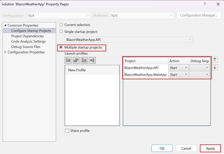Click the Apply button
The image size is (224, 154).
click(x=211, y=148)
